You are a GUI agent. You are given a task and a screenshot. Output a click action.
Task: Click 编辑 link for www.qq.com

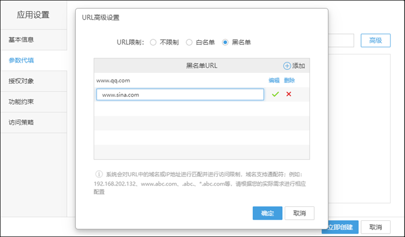pyautogui.click(x=274, y=80)
